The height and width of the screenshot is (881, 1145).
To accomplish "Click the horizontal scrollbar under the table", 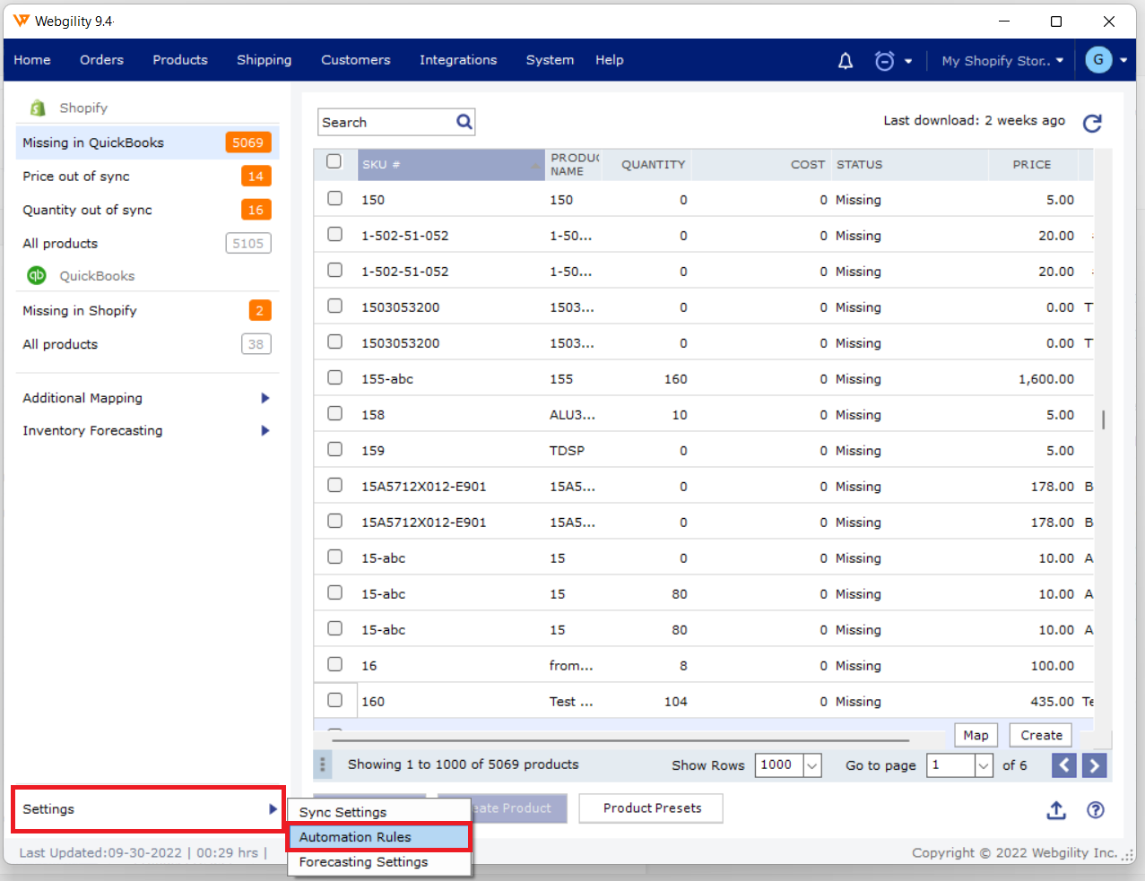I will click(x=620, y=741).
